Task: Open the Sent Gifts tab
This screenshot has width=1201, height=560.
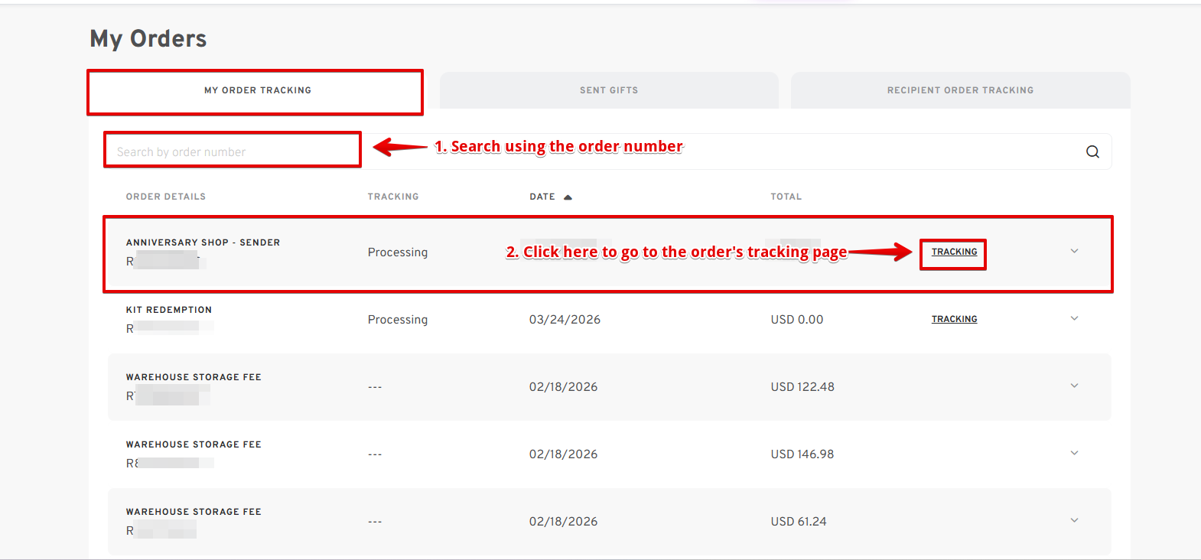Action: [x=609, y=90]
